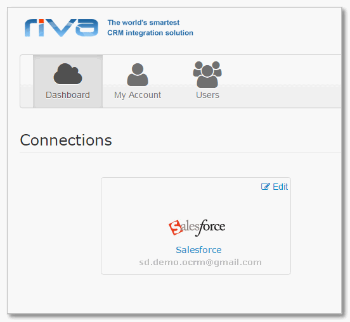Click the tagline "The world's smartest CRM integration solution"
Image resolution: width=350 pixels, height=322 pixels.
click(150, 28)
